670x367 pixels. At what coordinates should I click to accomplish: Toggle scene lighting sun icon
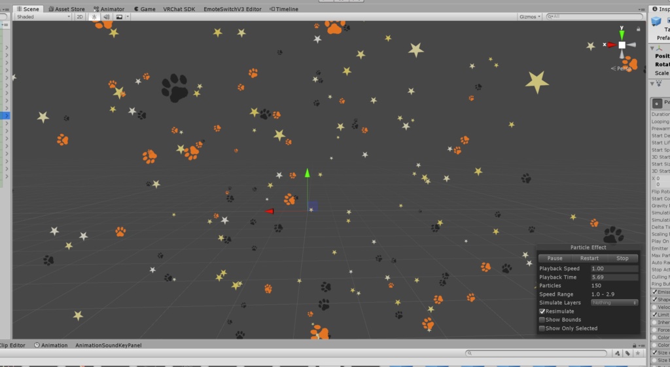pos(94,16)
